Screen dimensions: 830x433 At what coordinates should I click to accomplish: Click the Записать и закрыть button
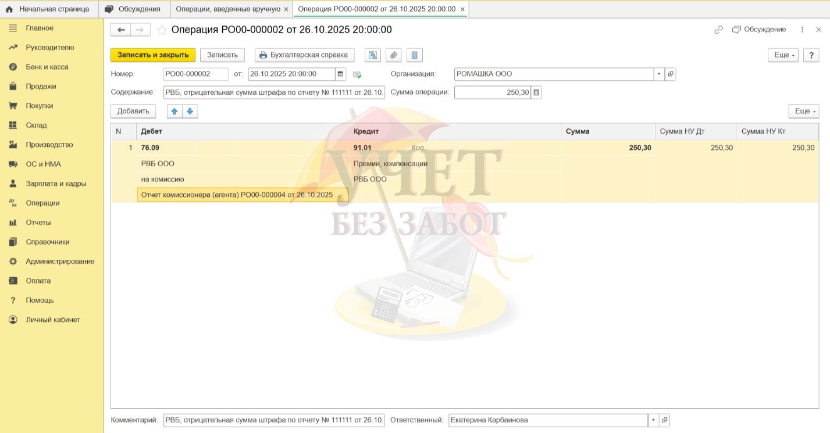pyautogui.click(x=153, y=55)
